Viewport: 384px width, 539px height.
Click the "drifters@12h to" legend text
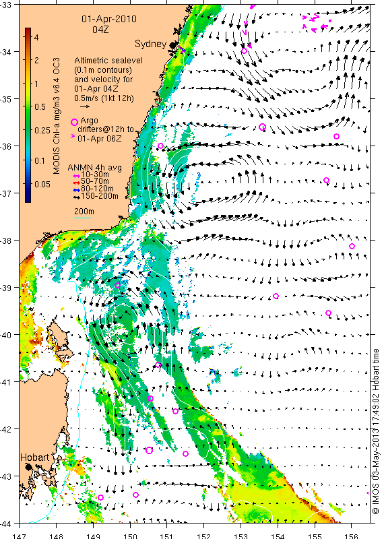click(106, 129)
